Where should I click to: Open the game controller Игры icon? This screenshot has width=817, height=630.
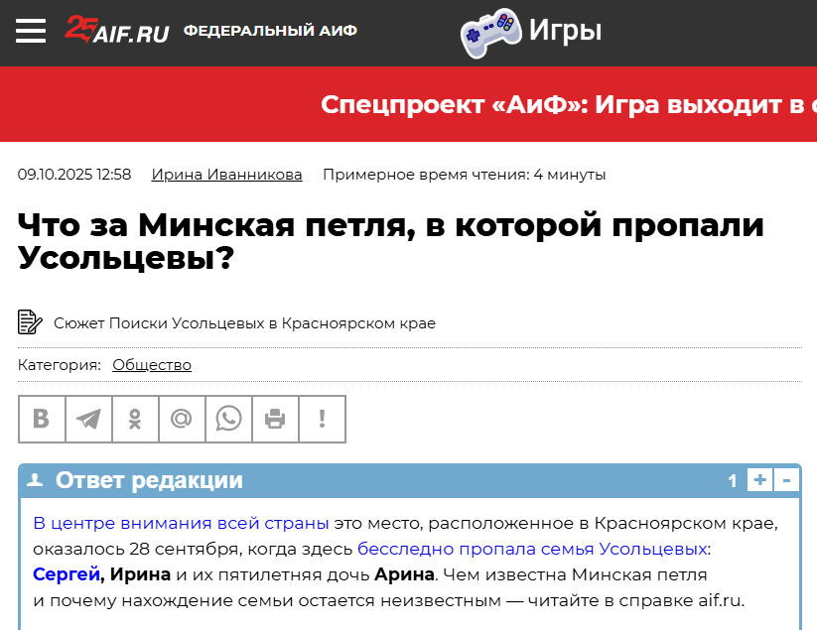(x=489, y=32)
